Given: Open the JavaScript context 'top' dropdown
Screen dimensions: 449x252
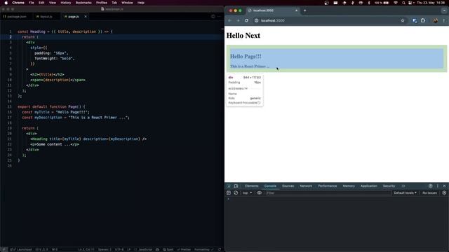Looking at the screenshot, I should [x=248, y=193].
